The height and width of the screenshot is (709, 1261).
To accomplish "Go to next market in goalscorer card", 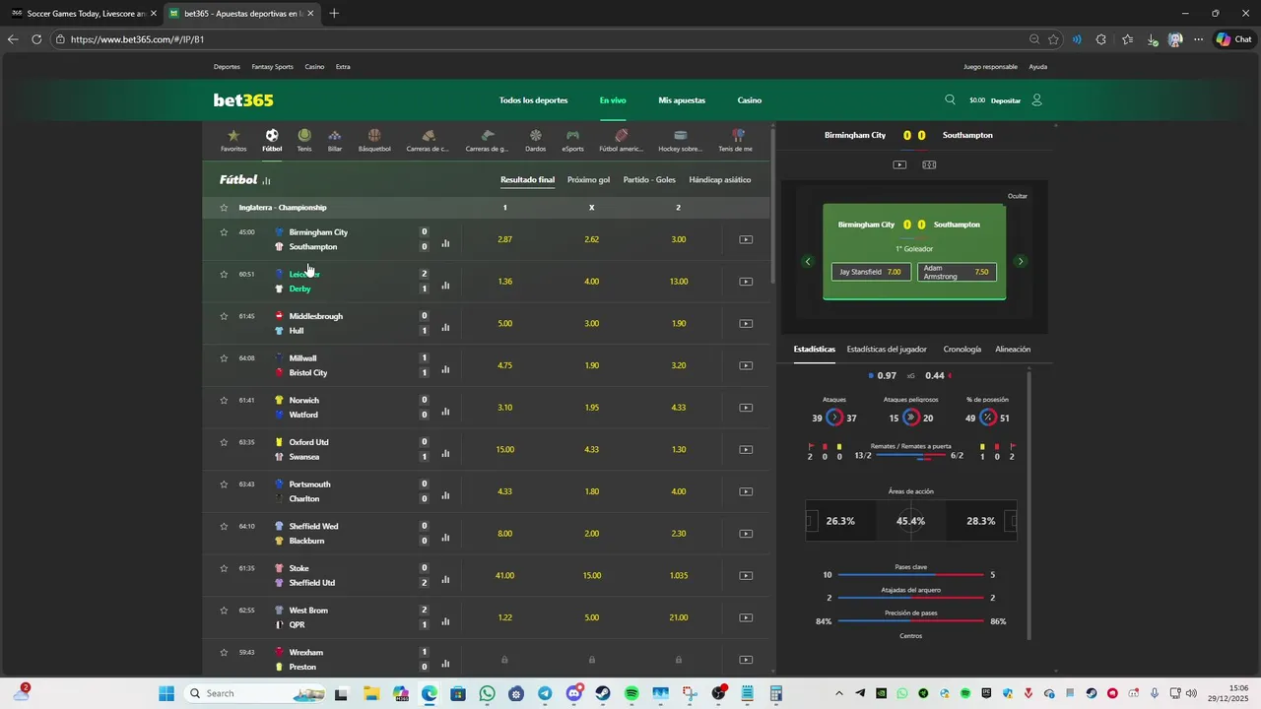I will click(x=1021, y=261).
